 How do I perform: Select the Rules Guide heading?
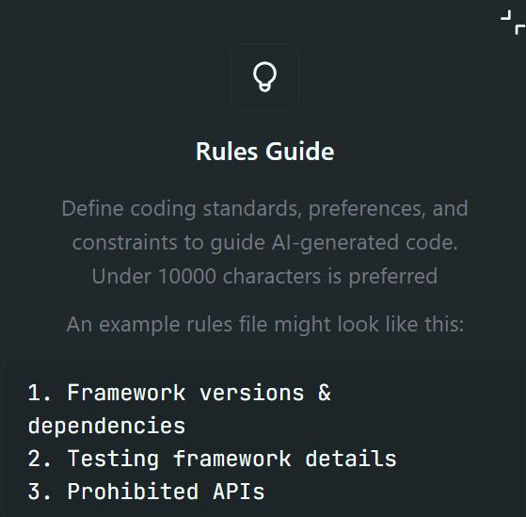(264, 152)
